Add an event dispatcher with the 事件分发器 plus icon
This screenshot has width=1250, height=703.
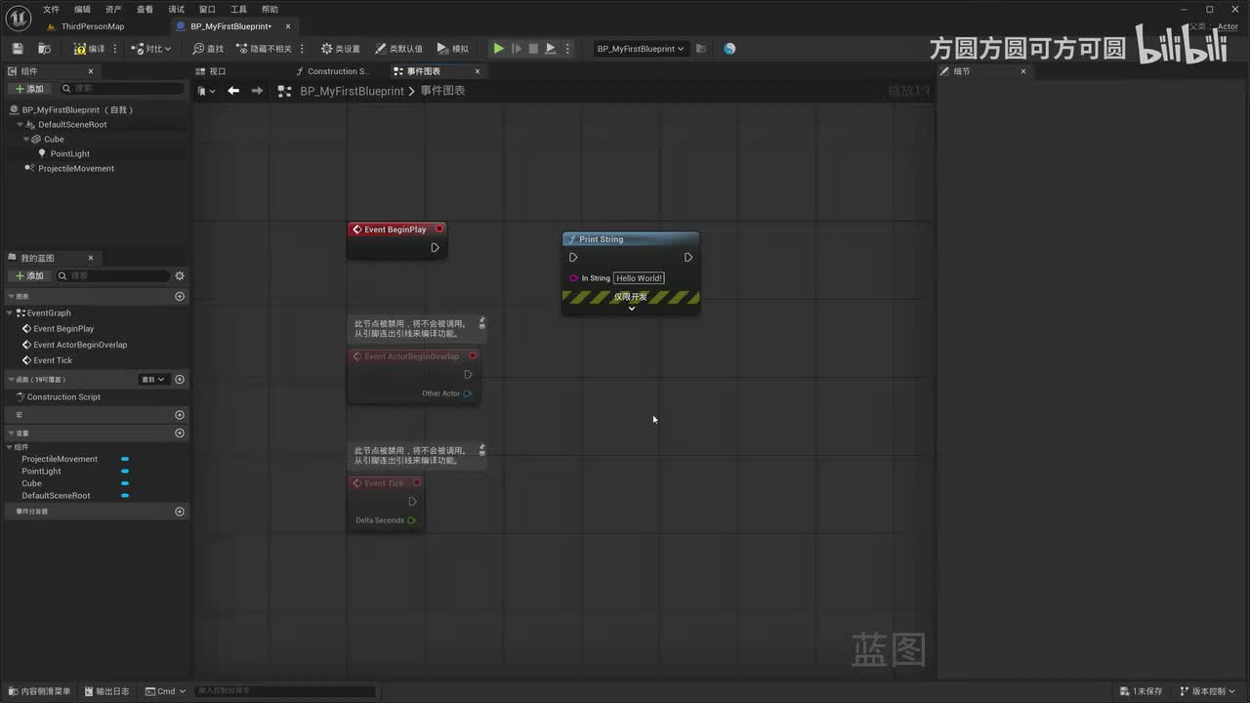180,512
